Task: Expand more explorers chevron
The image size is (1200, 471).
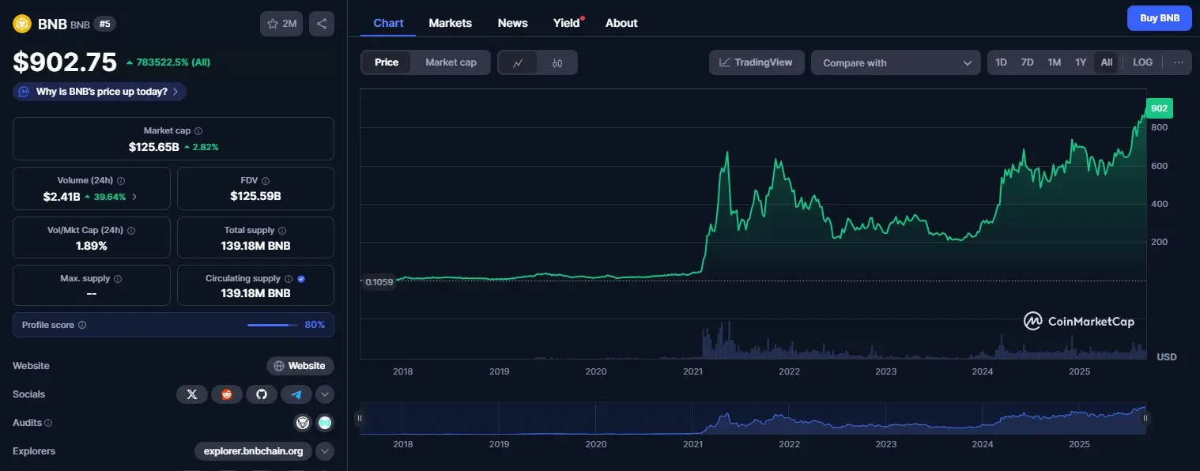Action: pos(325,451)
